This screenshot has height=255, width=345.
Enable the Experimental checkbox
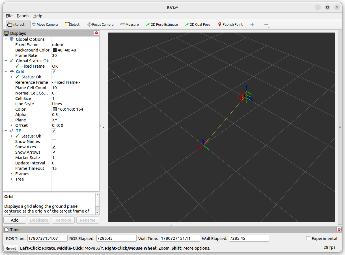coord(308,238)
